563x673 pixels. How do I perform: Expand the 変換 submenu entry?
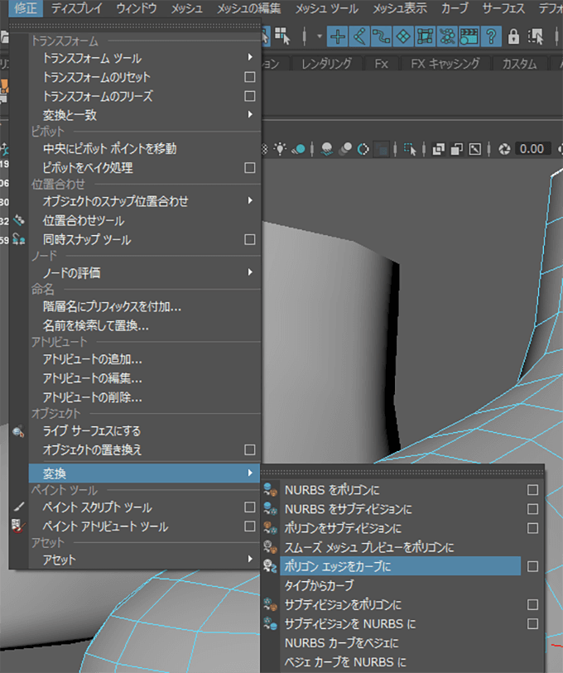[x=145, y=473]
